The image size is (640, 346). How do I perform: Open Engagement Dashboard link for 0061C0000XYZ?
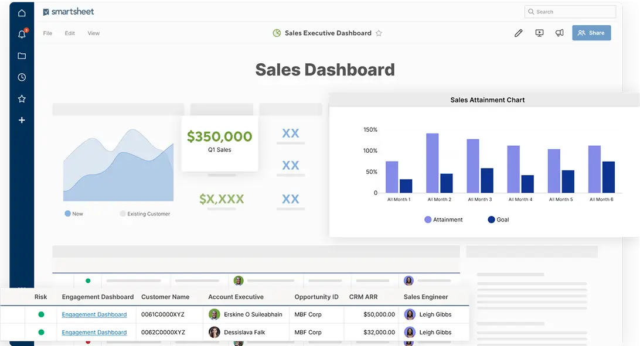pos(94,314)
